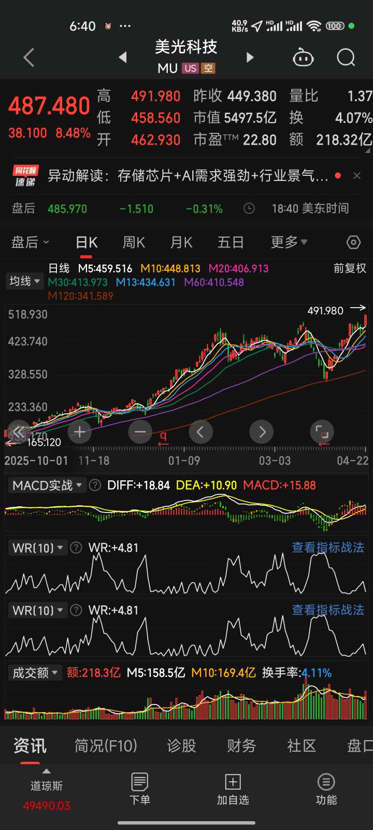Tap 昨收 449.380 value
This screenshot has height=830, width=373.
252,96
